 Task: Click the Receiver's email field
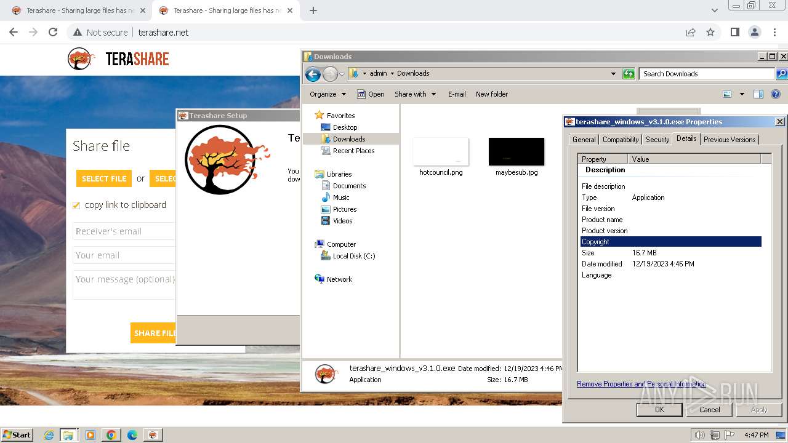(125, 231)
